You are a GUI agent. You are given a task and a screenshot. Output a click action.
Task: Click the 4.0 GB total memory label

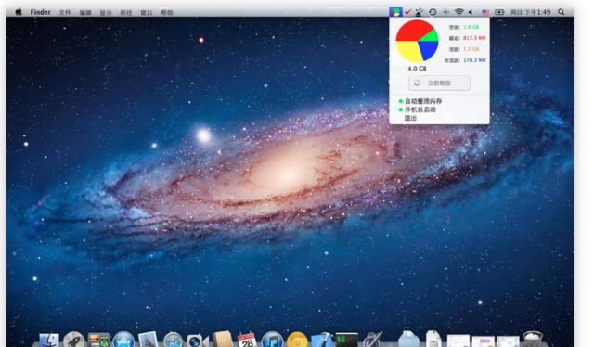(x=417, y=69)
